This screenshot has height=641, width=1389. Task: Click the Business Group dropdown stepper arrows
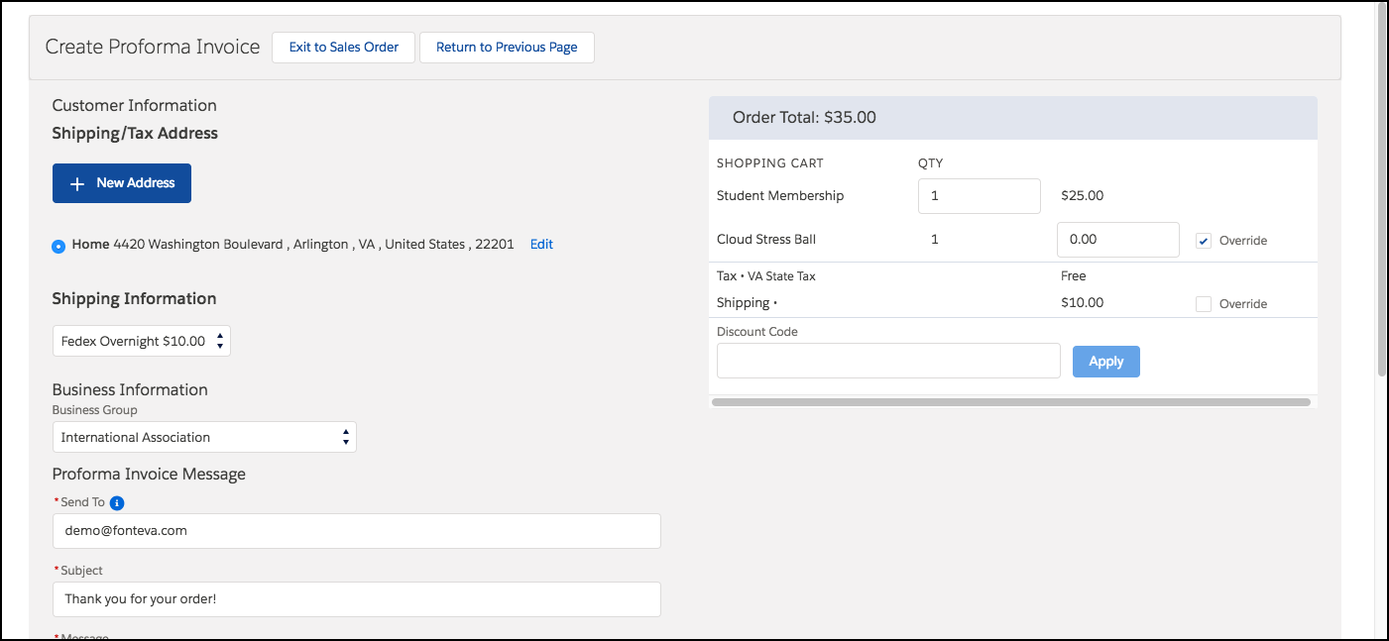[345, 437]
